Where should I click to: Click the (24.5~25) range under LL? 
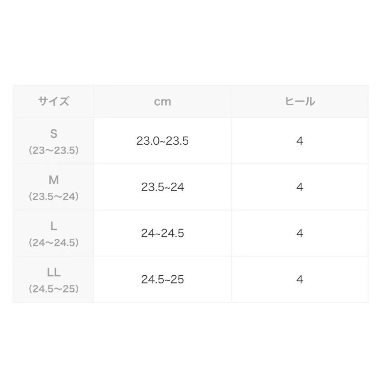(x=54, y=289)
